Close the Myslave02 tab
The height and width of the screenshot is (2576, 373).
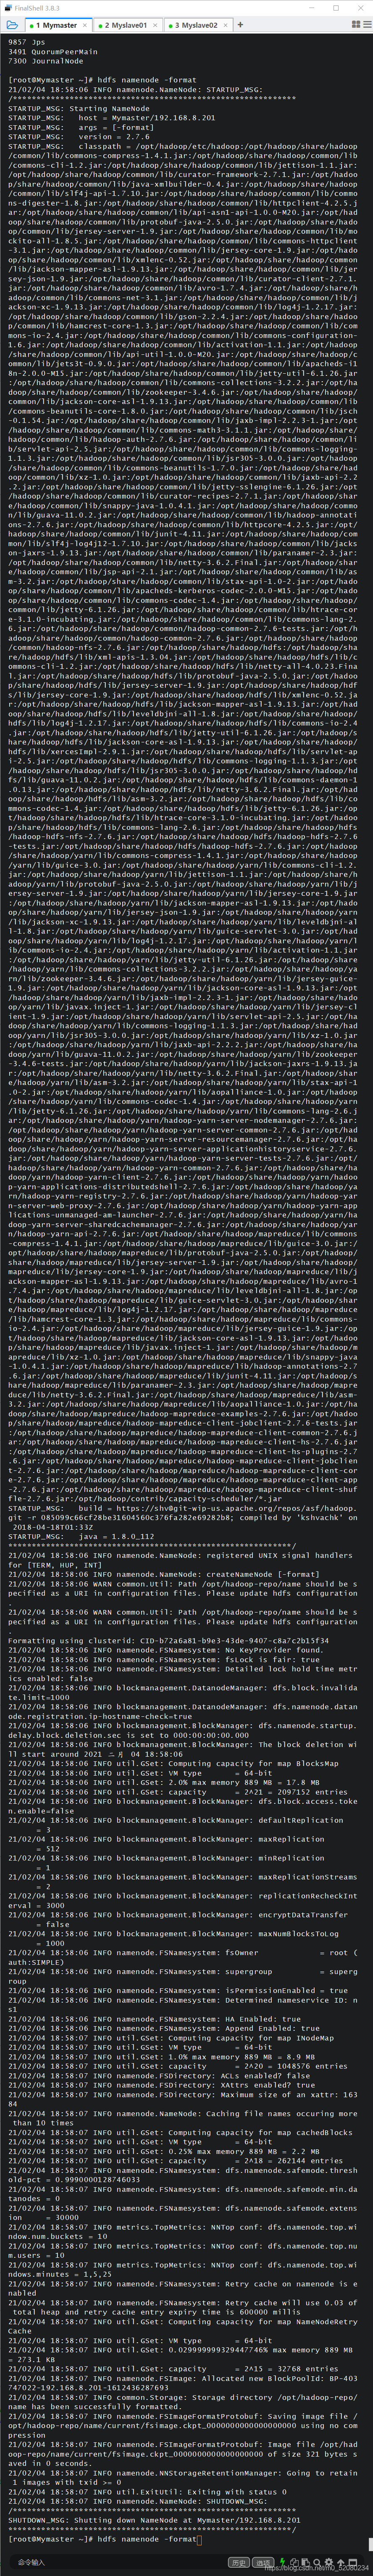tap(226, 25)
